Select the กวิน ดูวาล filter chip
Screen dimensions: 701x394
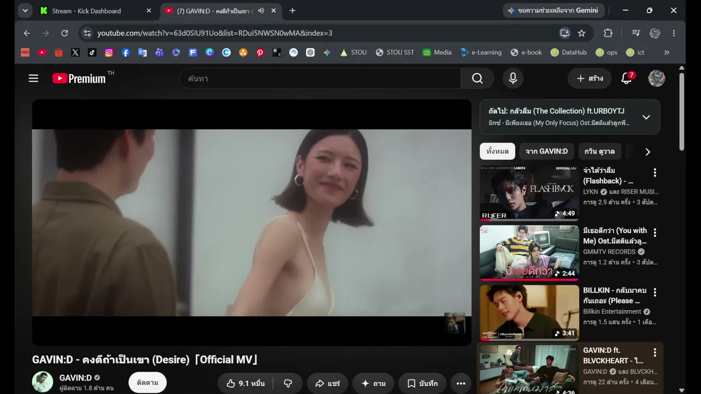pos(600,152)
